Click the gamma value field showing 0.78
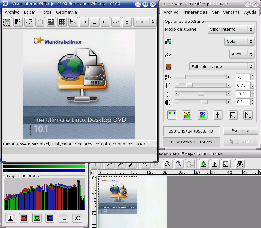This screenshot has height=228, width=261. 243,85
